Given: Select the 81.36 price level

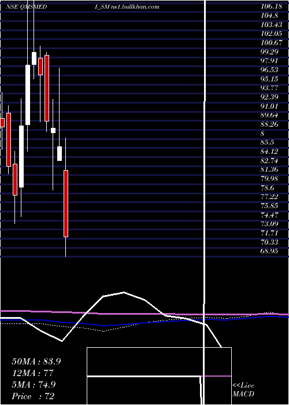Looking at the screenshot, I should pyautogui.click(x=269, y=170).
